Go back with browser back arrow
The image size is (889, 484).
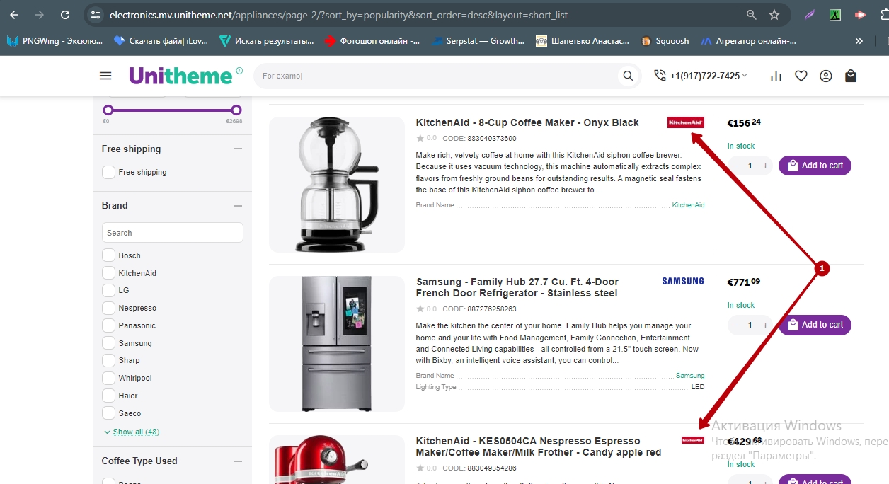pyautogui.click(x=14, y=15)
